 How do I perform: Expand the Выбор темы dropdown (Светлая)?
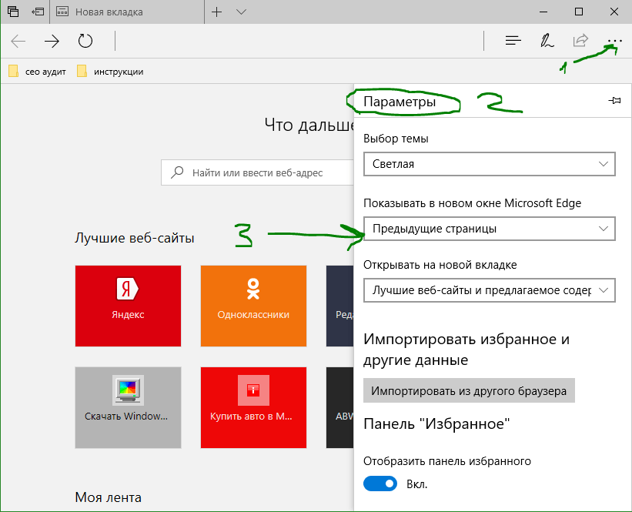click(490, 164)
